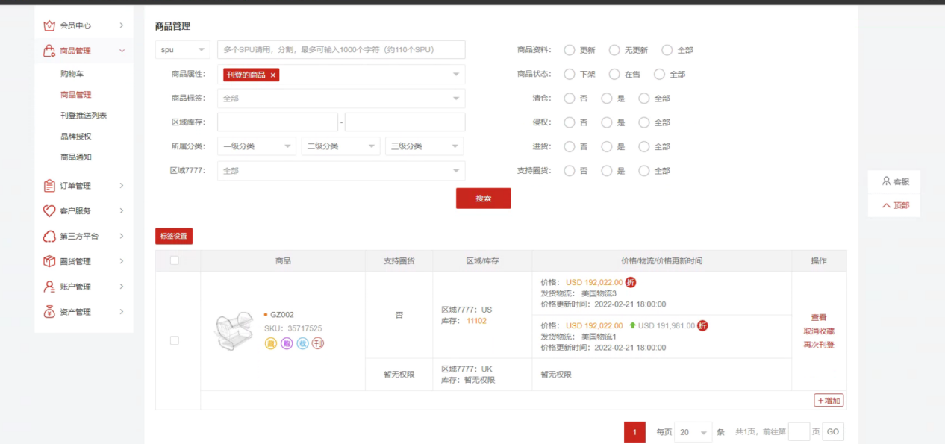Click the 会员中心 crown icon
This screenshot has height=444, width=945.
coord(49,25)
